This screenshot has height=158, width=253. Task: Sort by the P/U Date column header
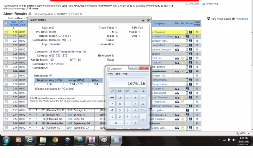pos(22,23)
